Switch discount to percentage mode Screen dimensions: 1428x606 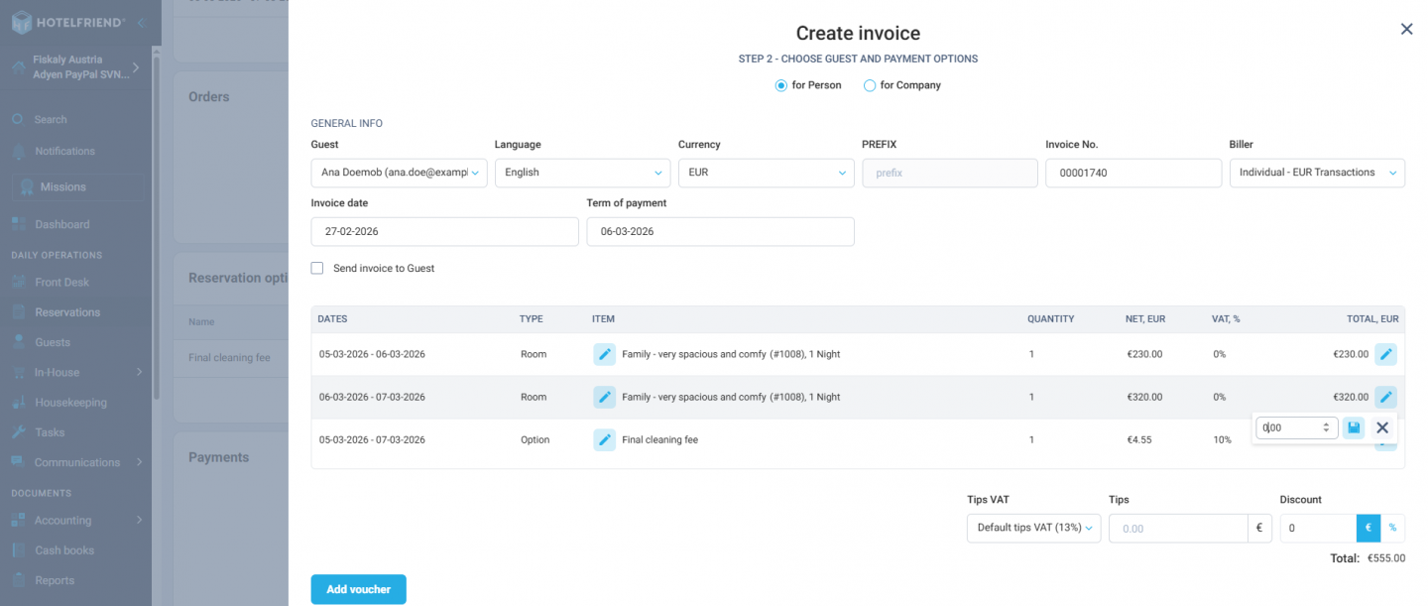pos(1390,528)
